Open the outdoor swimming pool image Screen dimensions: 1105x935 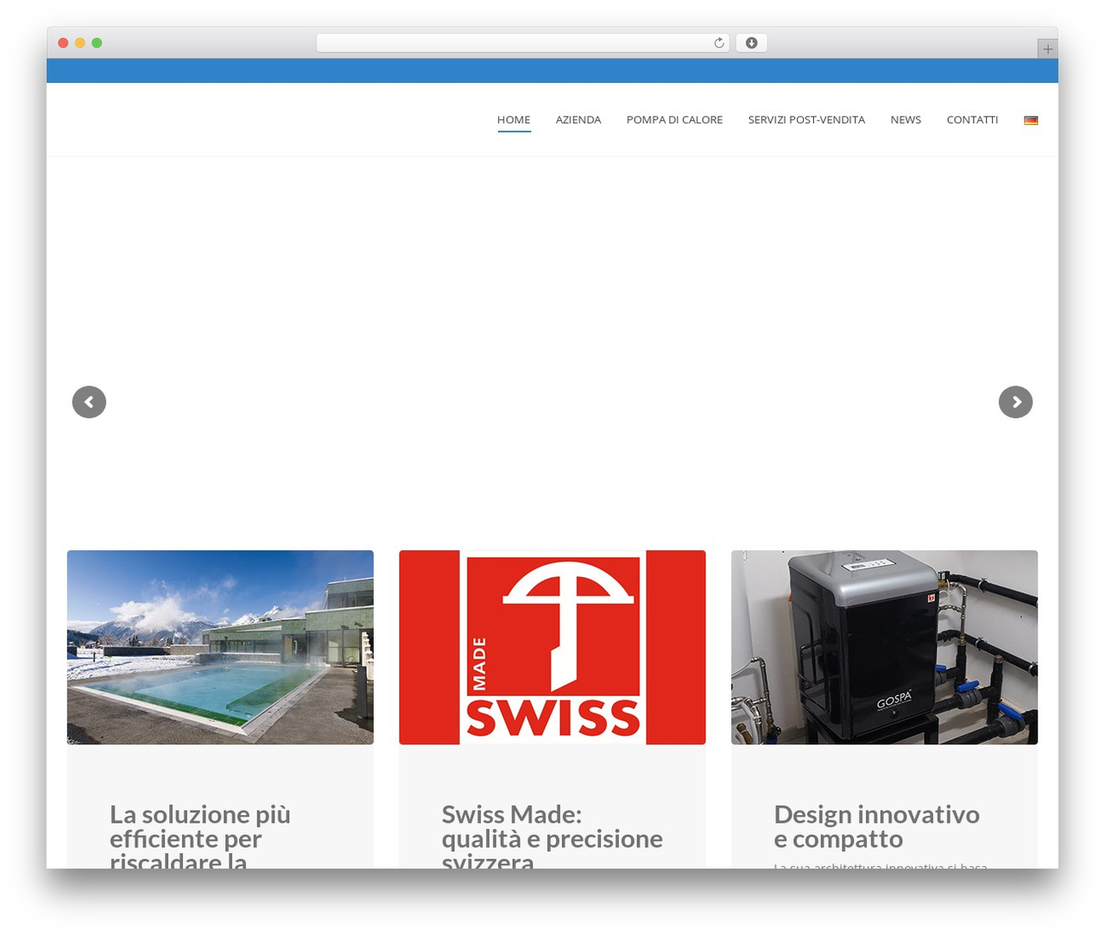220,647
